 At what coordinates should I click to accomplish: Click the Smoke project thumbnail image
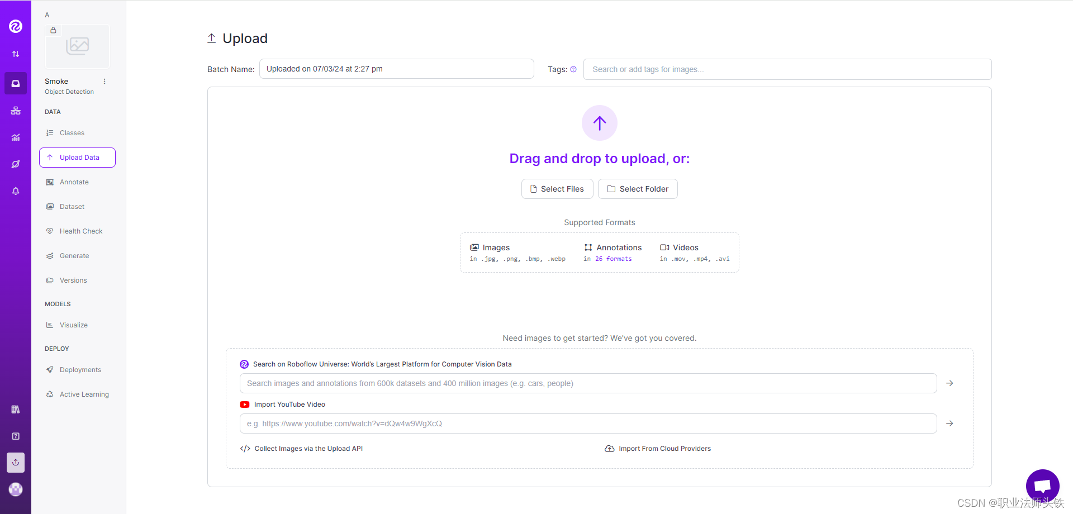pos(77,46)
